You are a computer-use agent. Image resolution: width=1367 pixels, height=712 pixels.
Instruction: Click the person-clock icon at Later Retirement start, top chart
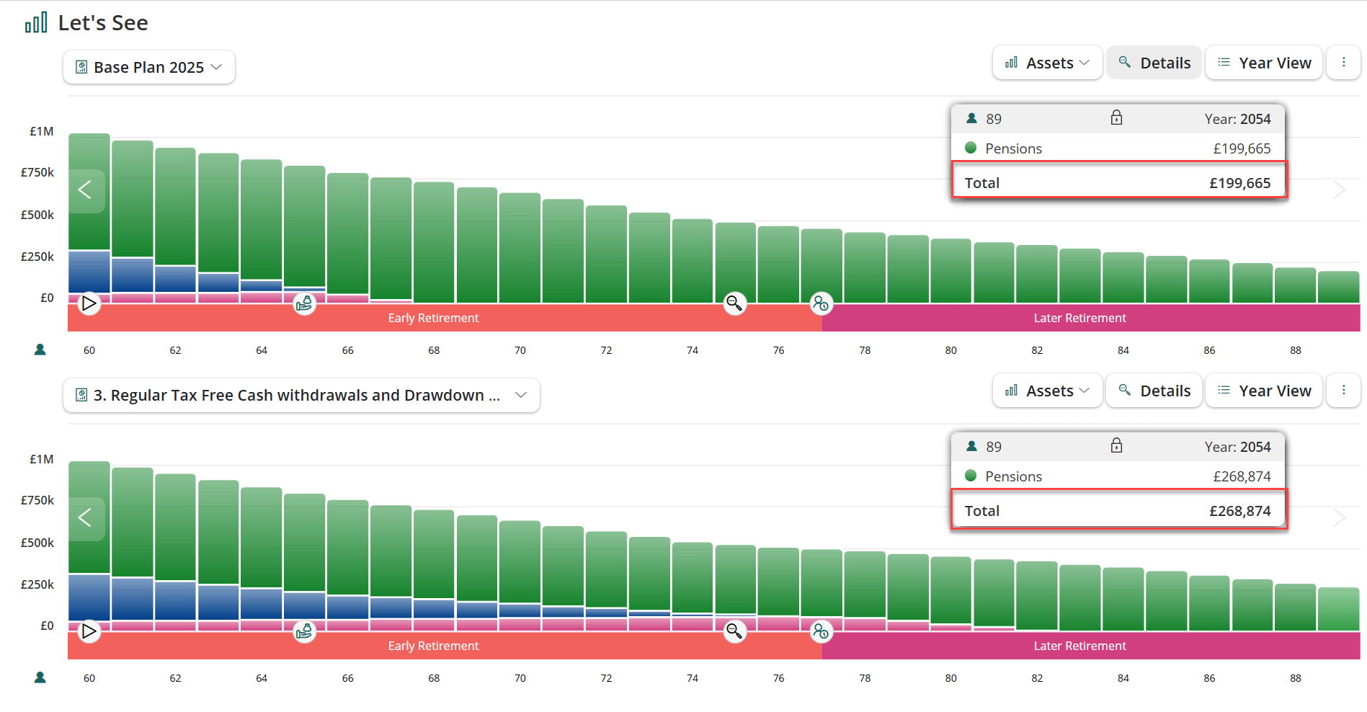pos(821,303)
